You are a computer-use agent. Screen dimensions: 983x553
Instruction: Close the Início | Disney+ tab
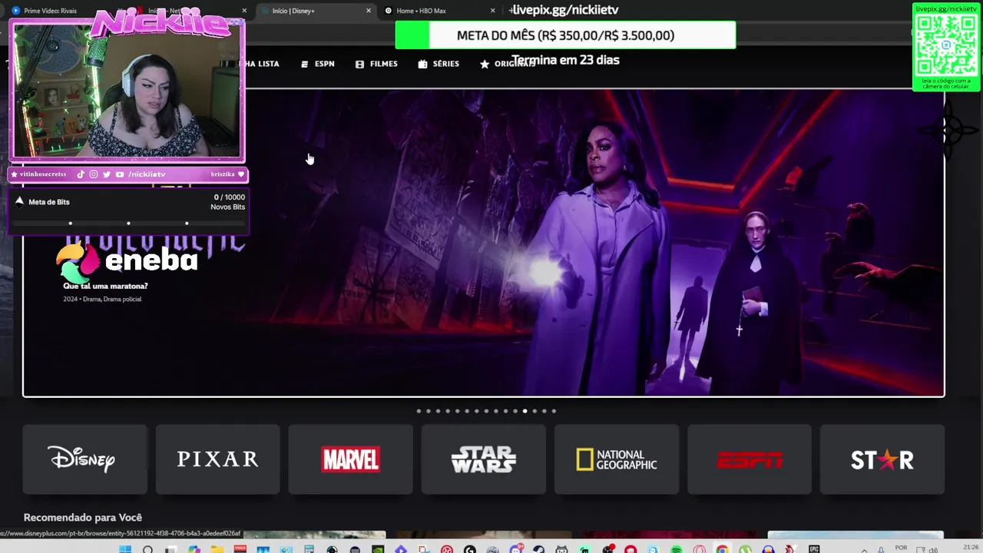[369, 11]
